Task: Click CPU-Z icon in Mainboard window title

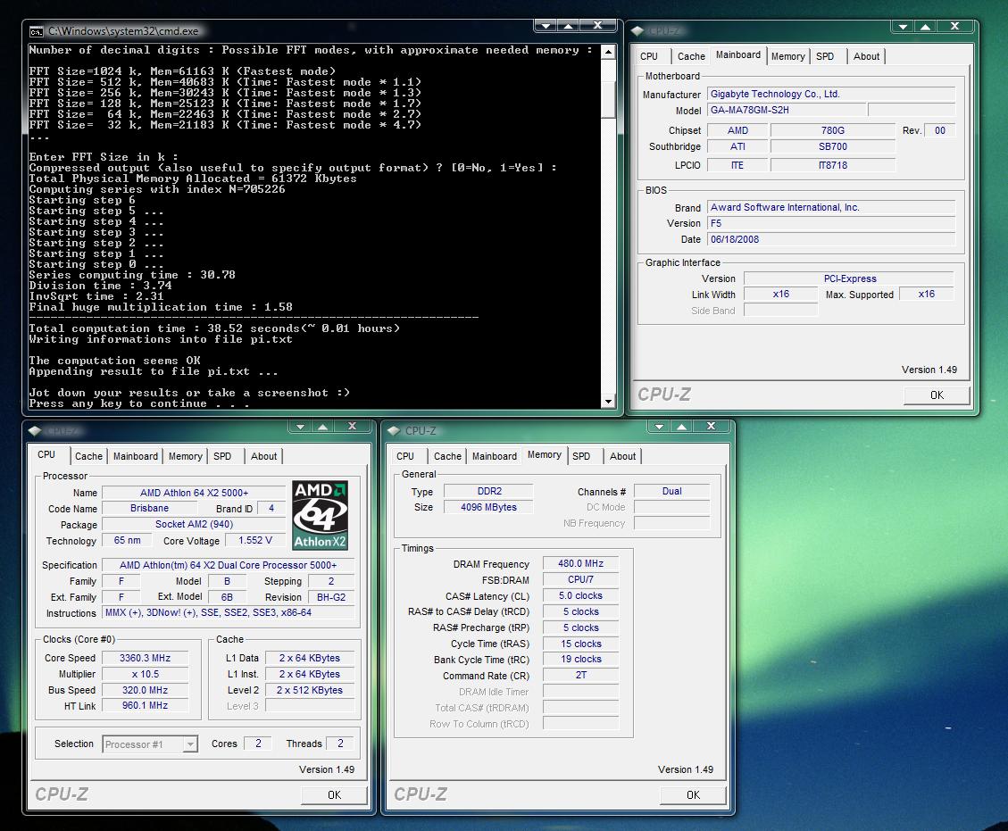Action: [x=637, y=30]
